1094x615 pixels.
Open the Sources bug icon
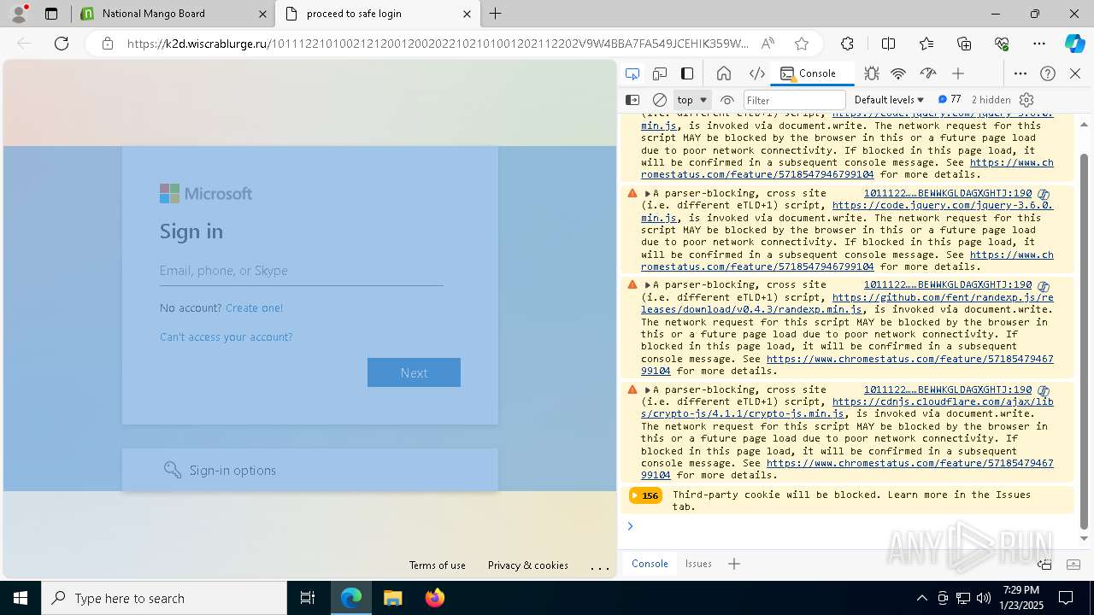click(x=871, y=73)
